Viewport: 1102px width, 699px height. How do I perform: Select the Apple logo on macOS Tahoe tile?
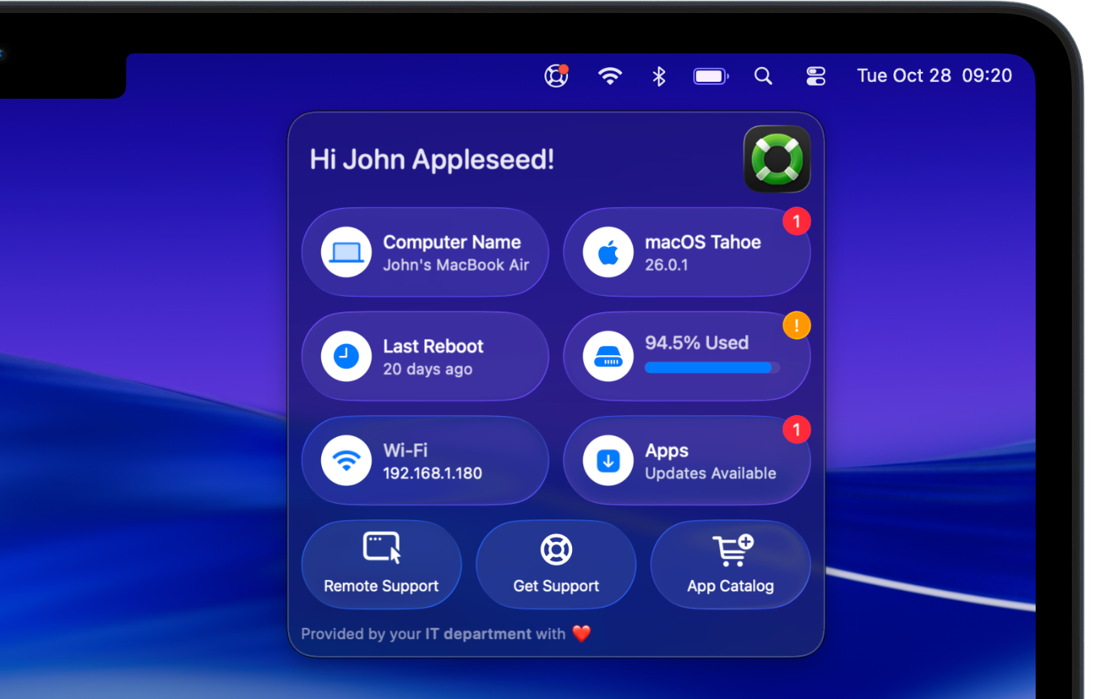[x=608, y=252]
